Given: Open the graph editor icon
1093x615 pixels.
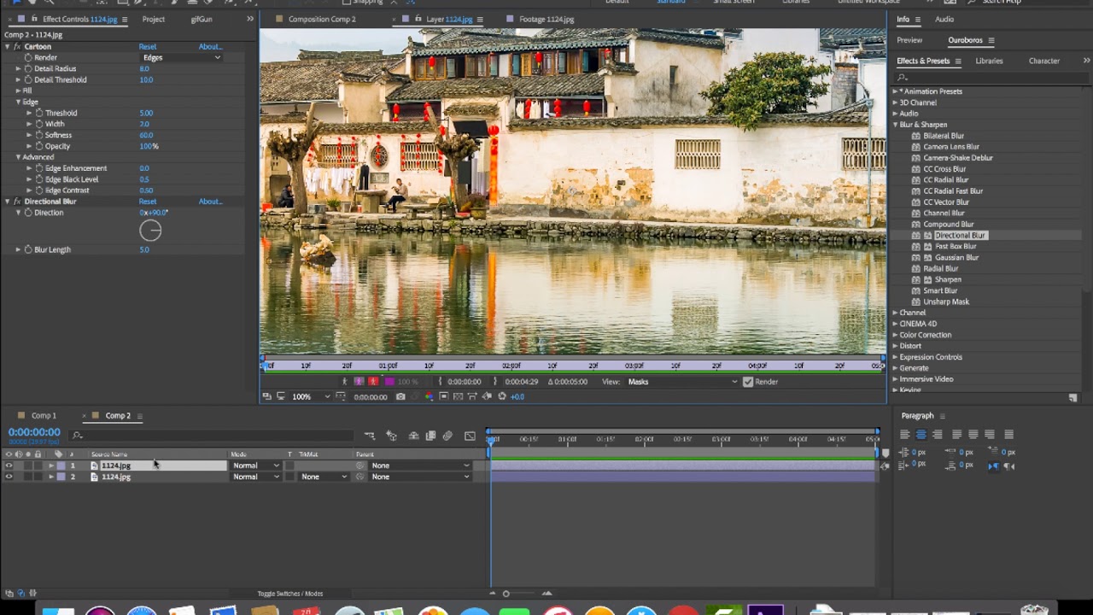Looking at the screenshot, I should coord(470,436).
